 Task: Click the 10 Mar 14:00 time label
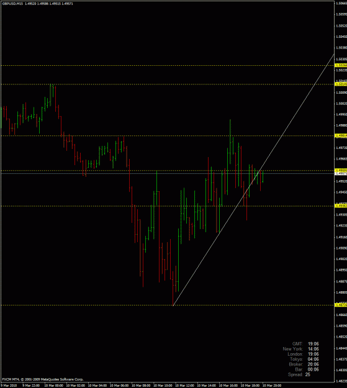[x=206, y=386]
